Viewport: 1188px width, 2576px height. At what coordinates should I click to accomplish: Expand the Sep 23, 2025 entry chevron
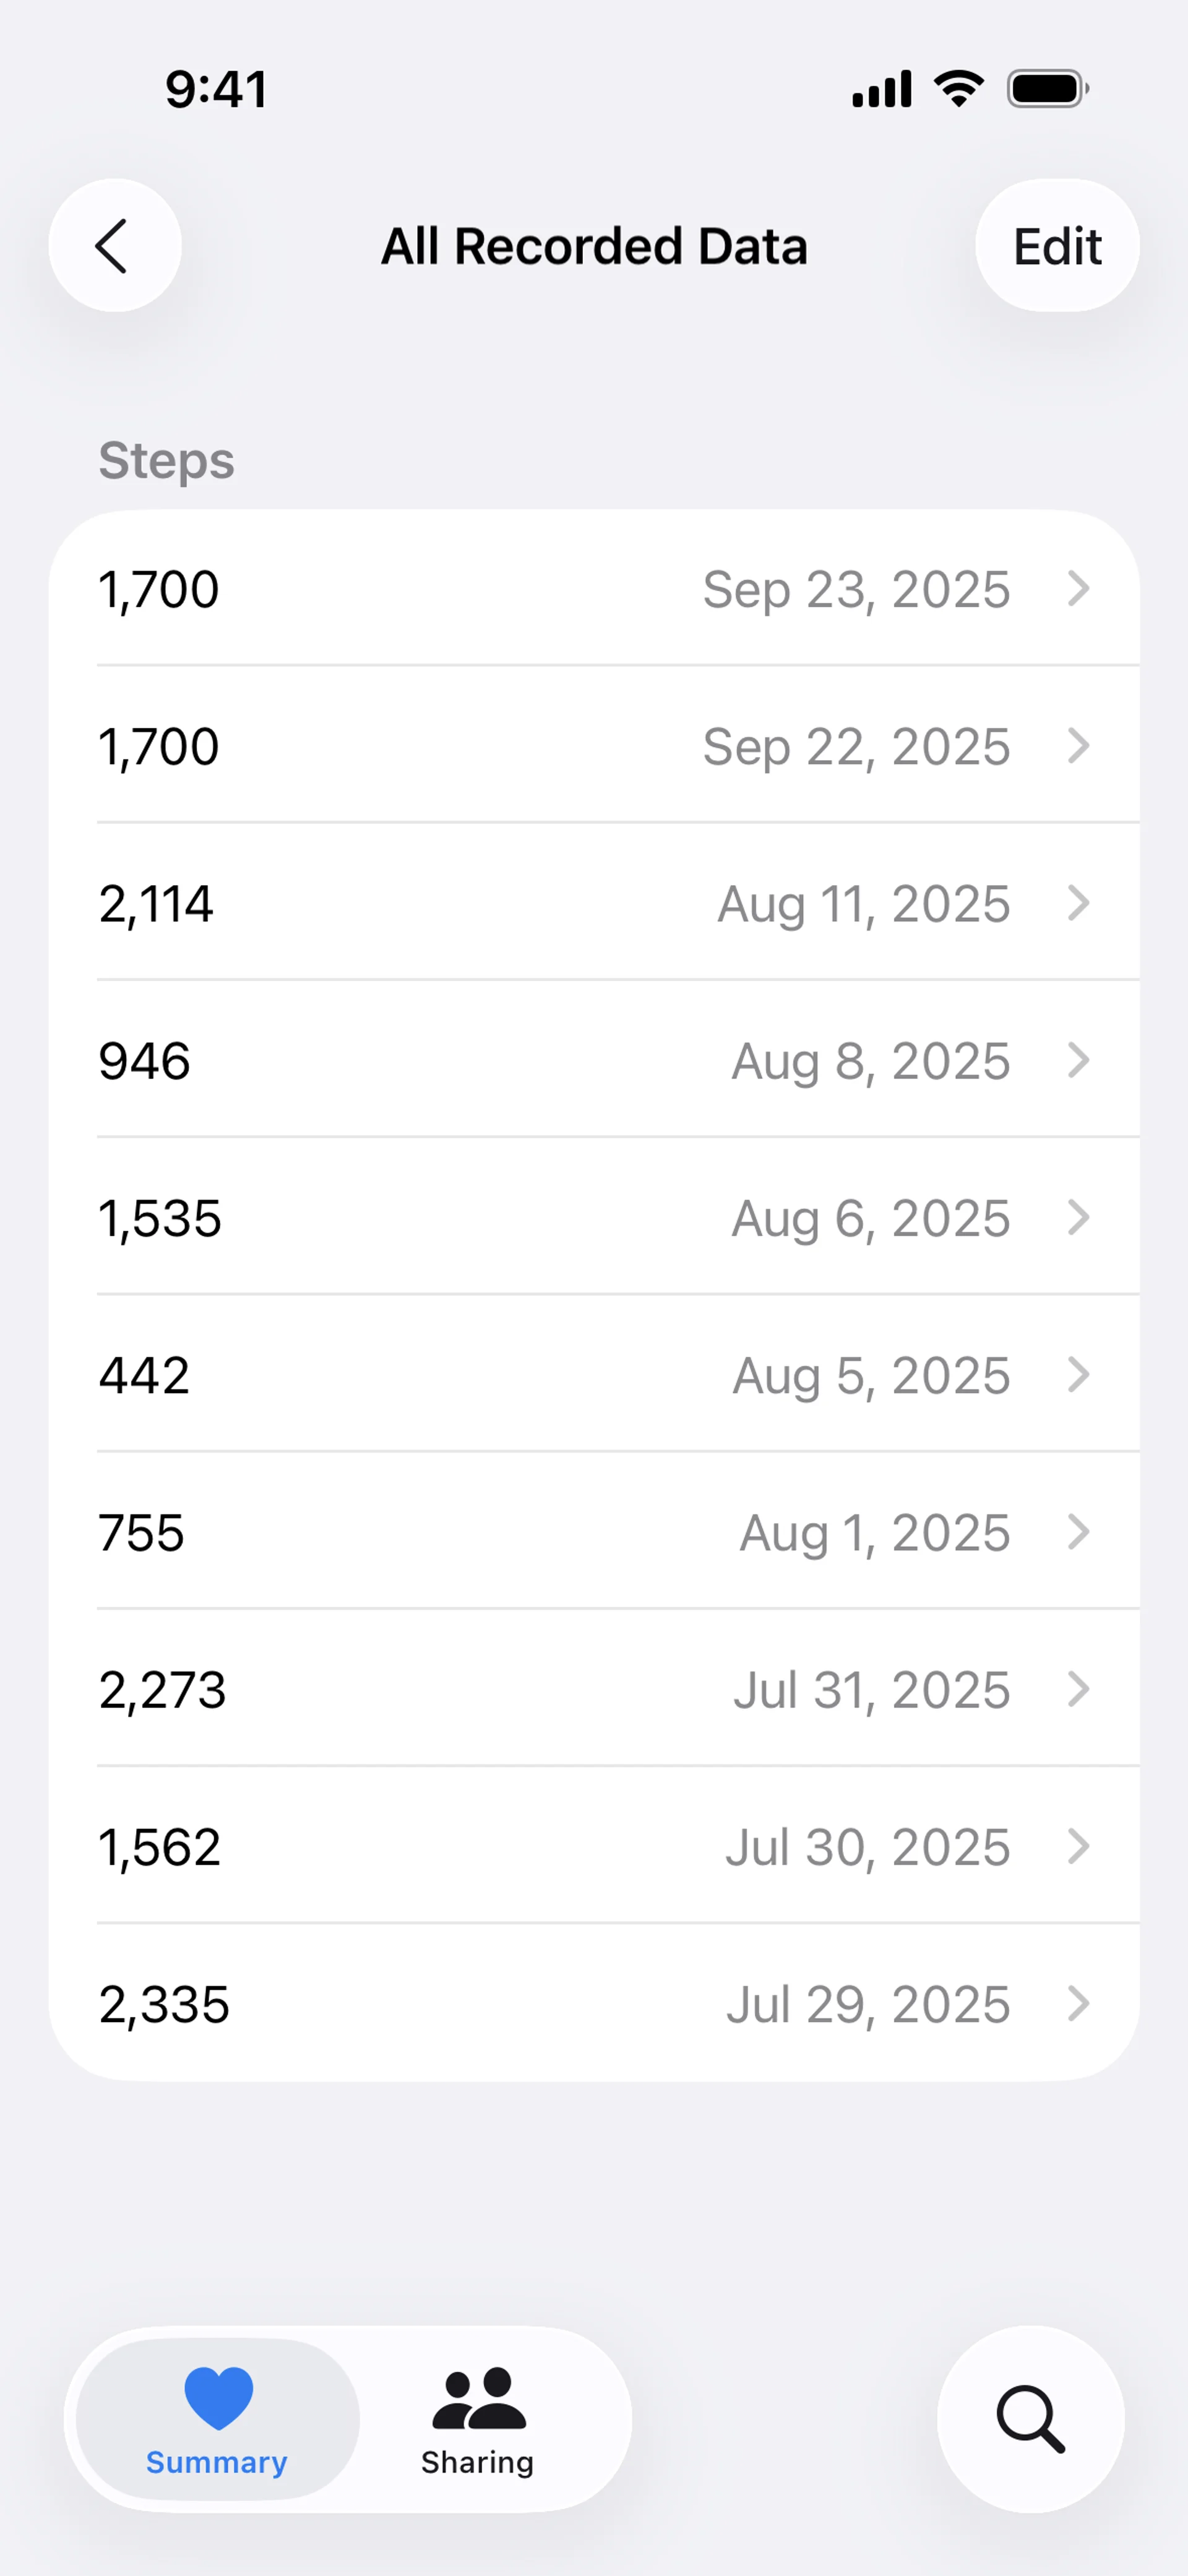point(1078,588)
